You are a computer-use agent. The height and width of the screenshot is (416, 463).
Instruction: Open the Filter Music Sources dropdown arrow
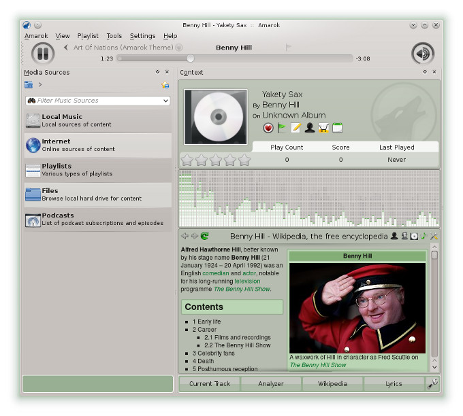coord(166,101)
